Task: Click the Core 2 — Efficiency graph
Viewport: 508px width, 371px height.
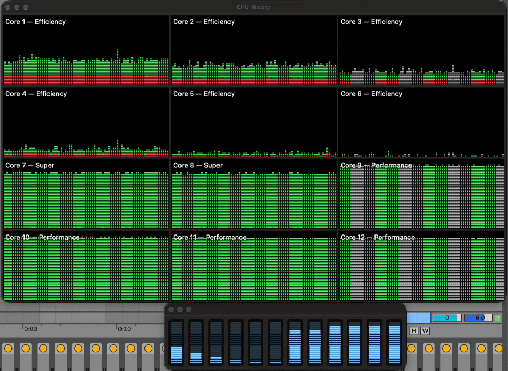Action: (254, 50)
